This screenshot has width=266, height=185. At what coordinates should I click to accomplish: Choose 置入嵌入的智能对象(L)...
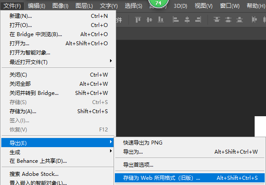[58, 182]
